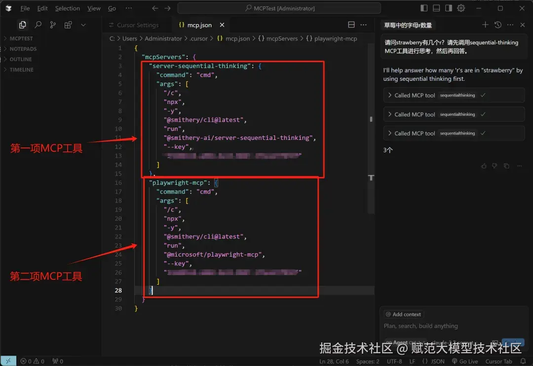Screen dimensions: 533x366
Task: Close the AI chat panel
Action: (x=523, y=25)
